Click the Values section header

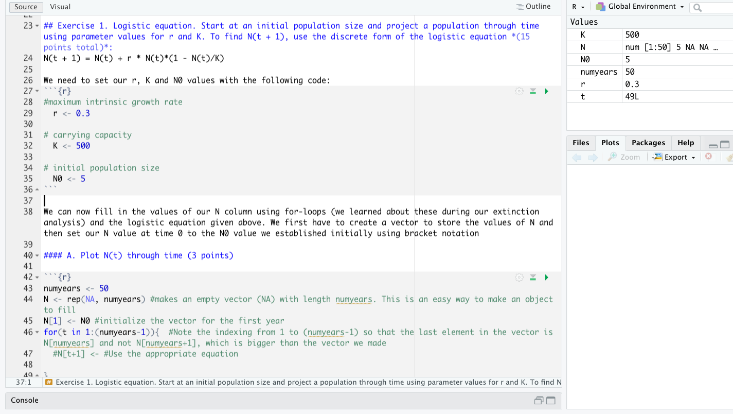coord(584,22)
